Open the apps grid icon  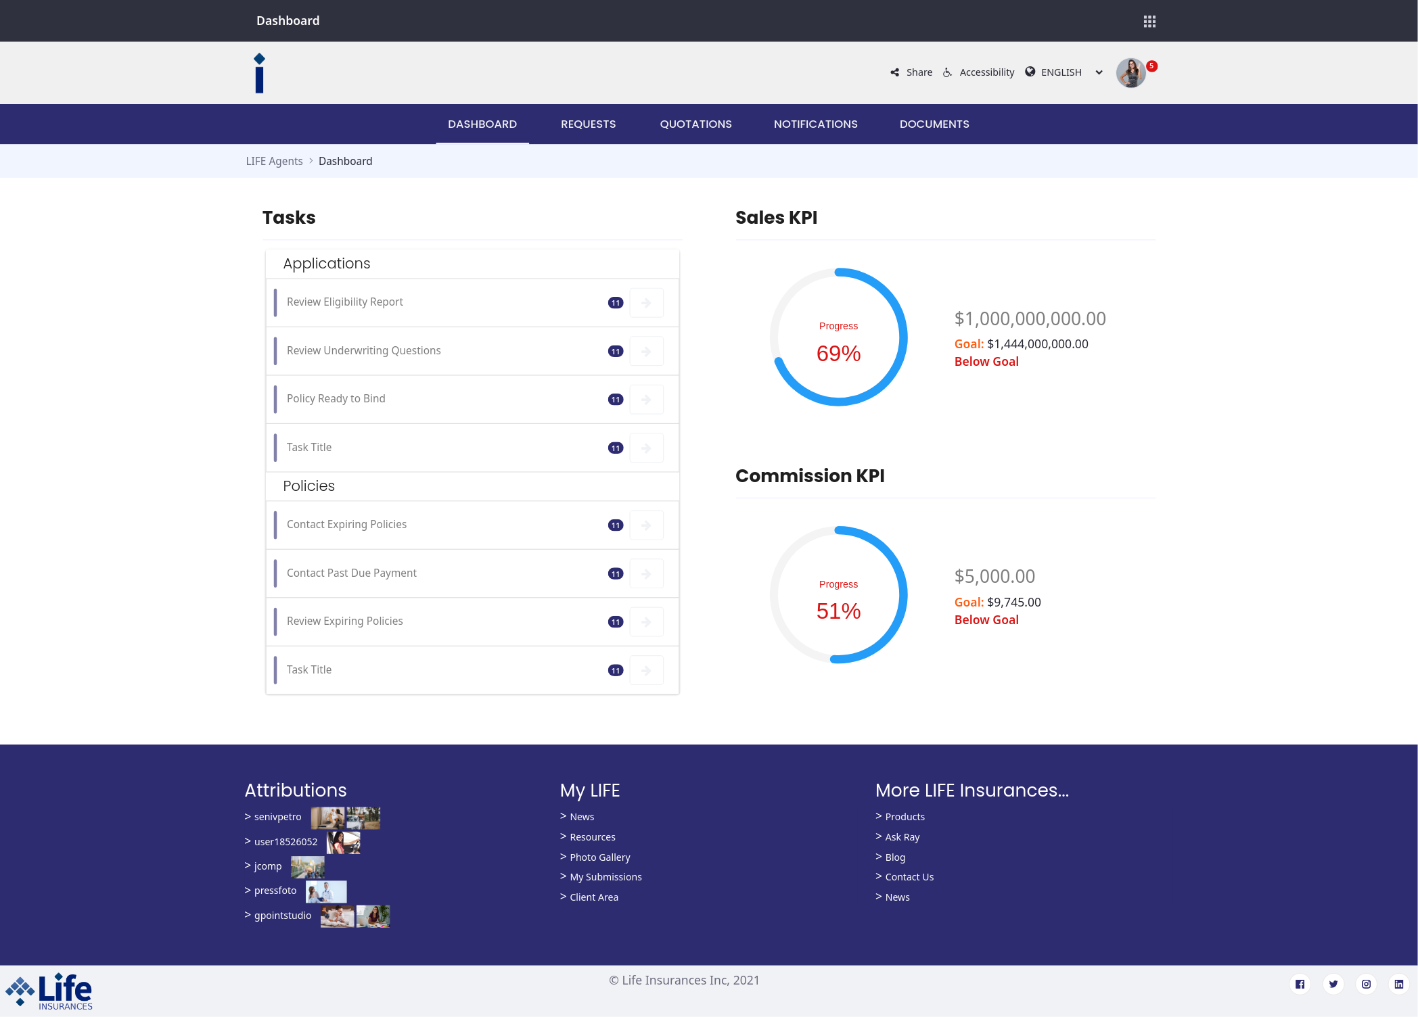1149,22
